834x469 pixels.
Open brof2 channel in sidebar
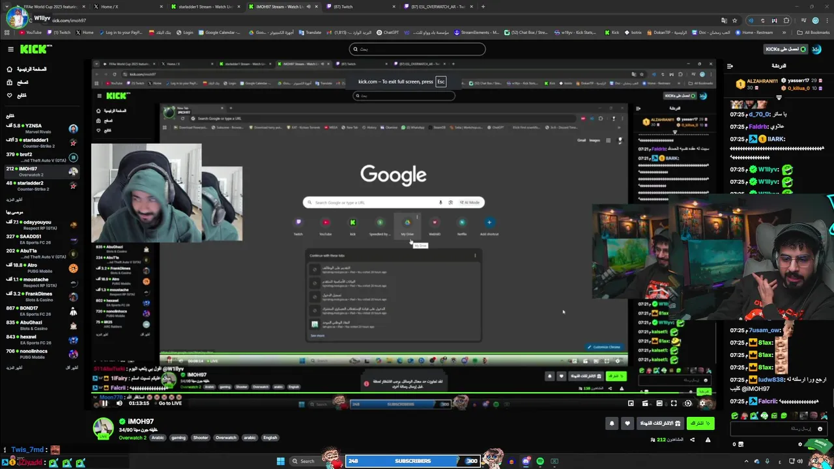tap(42, 157)
